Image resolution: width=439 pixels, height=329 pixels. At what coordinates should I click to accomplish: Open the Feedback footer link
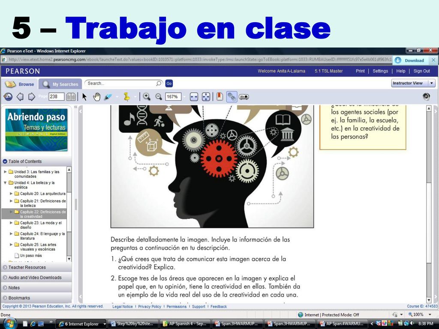tap(218, 307)
